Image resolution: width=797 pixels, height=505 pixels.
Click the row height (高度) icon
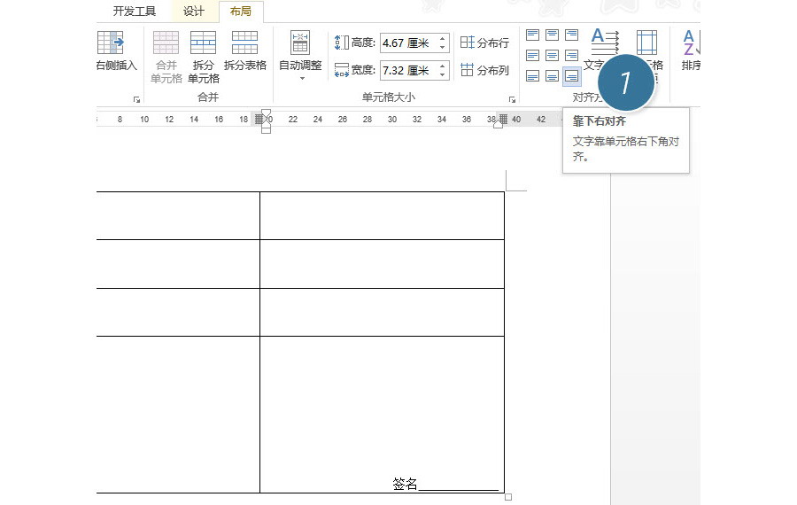click(342, 43)
